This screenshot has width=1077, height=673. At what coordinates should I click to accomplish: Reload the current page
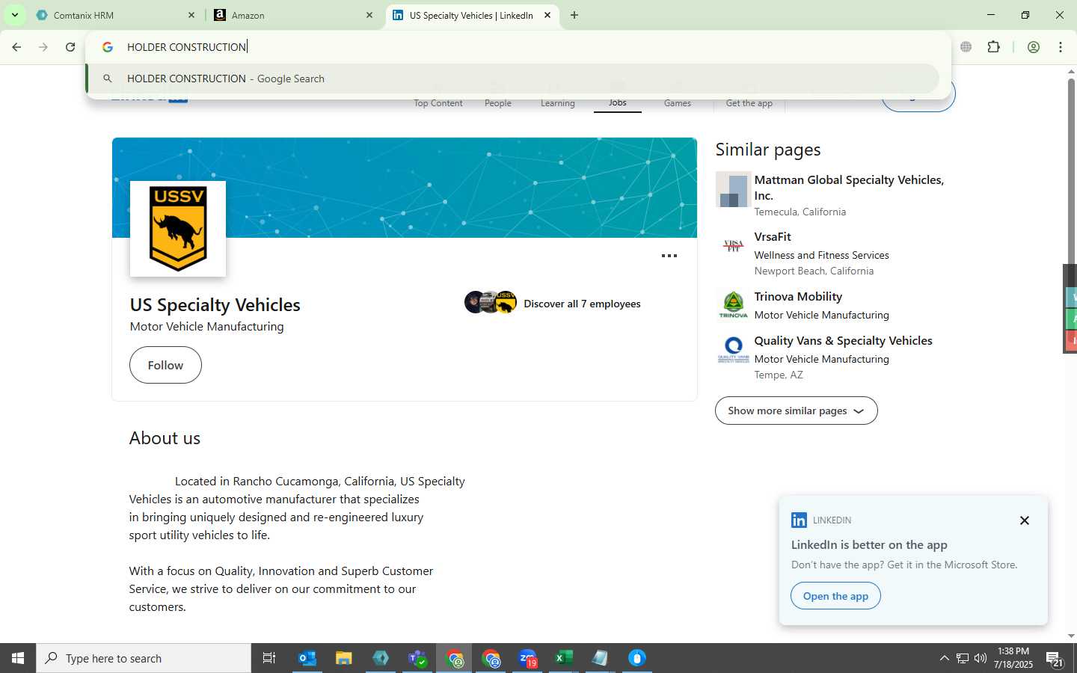tap(70, 47)
